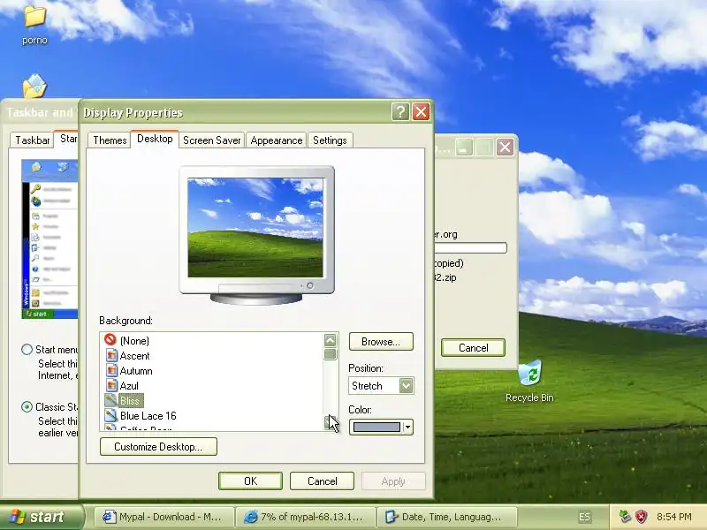Select the Azul wallpaper icon

(x=111, y=385)
